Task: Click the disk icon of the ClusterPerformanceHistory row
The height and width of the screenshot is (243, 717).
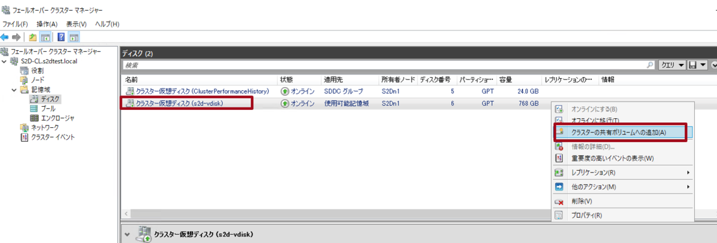Action: pyautogui.click(x=130, y=91)
